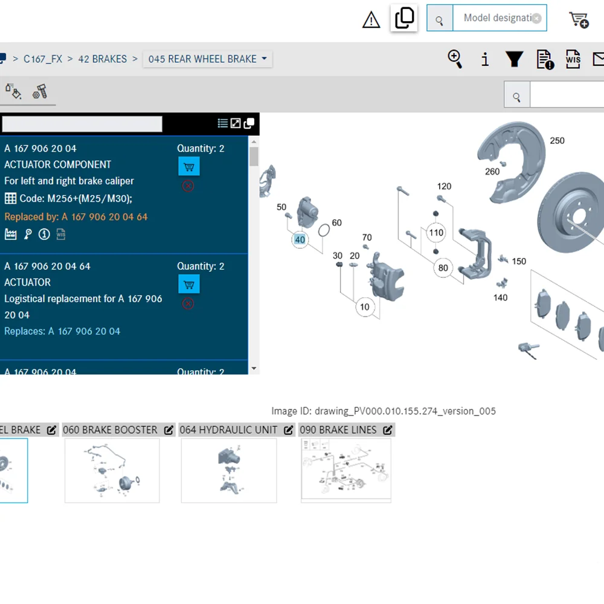
Task: Open brake lines thumbnail
Action: pyautogui.click(x=346, y=471)
